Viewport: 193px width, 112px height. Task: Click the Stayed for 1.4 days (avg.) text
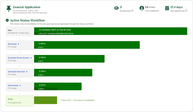click(20, 33)
